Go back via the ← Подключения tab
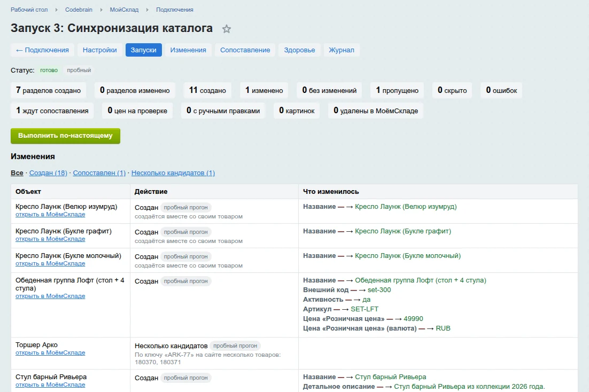 pyautogui.click(x=42, y=50)
